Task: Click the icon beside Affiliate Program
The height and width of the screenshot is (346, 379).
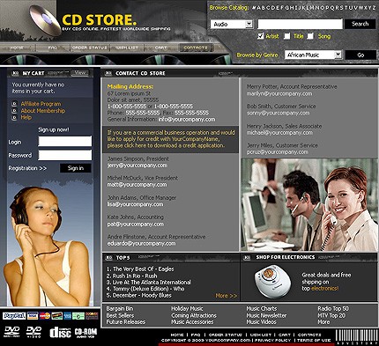Action: point(14,104)
